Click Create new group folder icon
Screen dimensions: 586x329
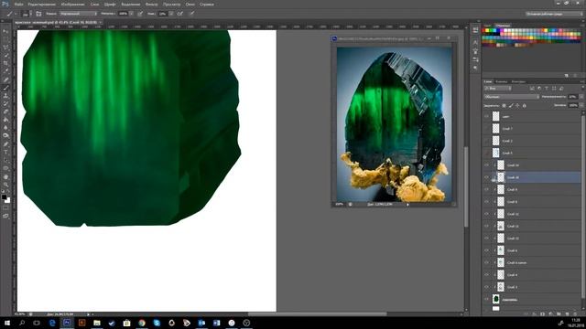[x=559, y=313]
